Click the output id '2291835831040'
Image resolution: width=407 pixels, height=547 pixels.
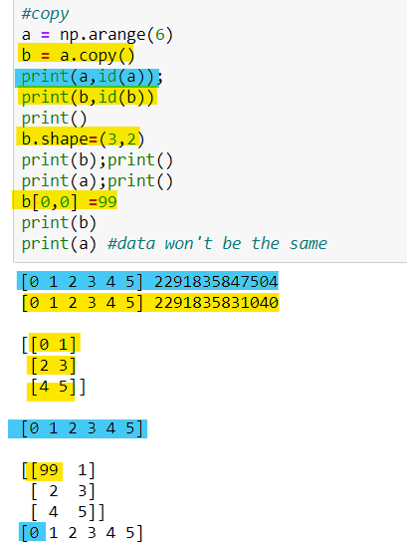coord(216,303)
